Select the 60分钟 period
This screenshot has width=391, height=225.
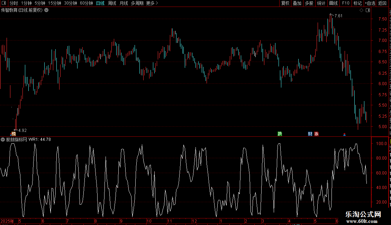click(86, 3)
